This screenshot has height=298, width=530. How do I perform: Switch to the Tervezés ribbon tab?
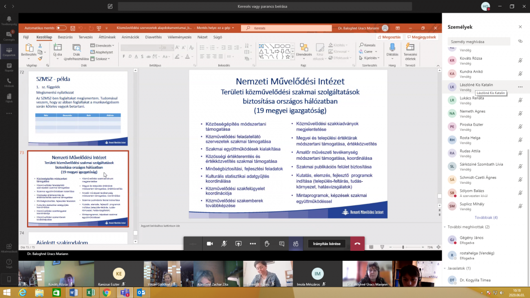tap(85, 37)
